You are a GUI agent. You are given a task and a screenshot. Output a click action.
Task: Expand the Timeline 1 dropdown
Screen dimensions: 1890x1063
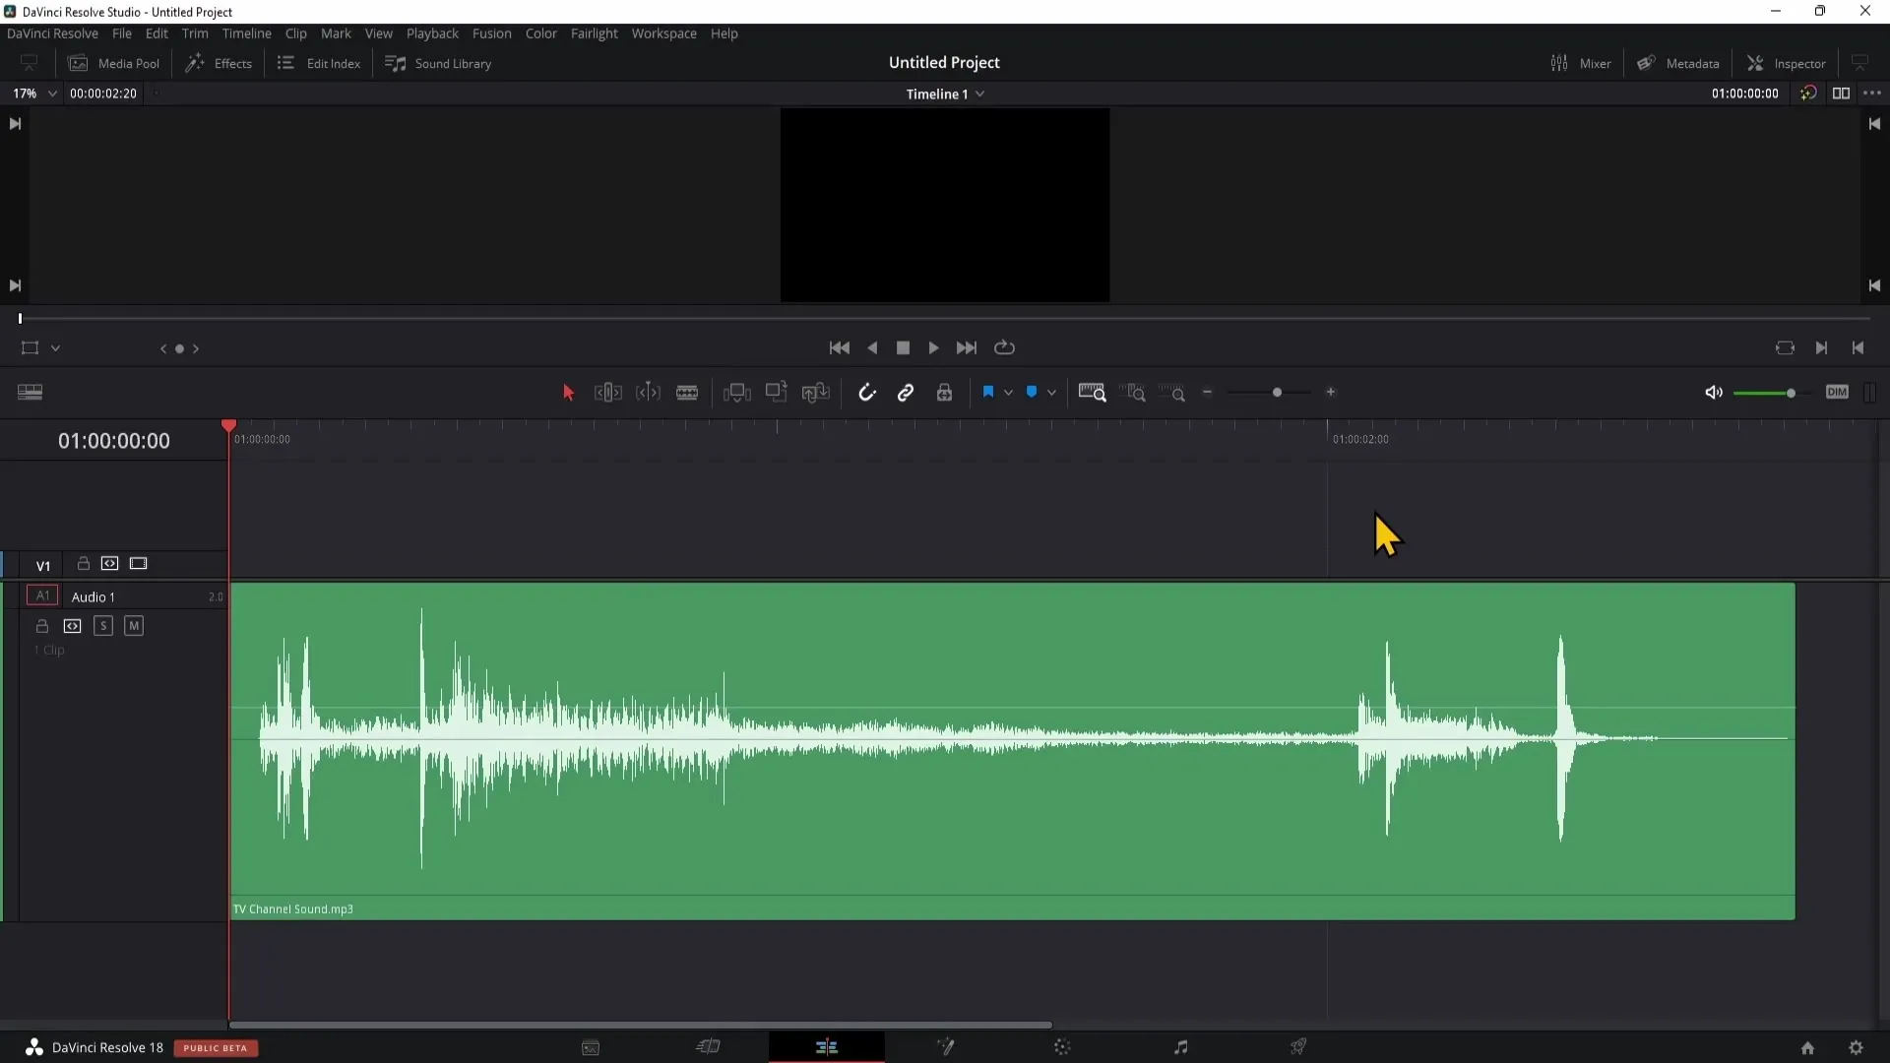tap(981, 93)
